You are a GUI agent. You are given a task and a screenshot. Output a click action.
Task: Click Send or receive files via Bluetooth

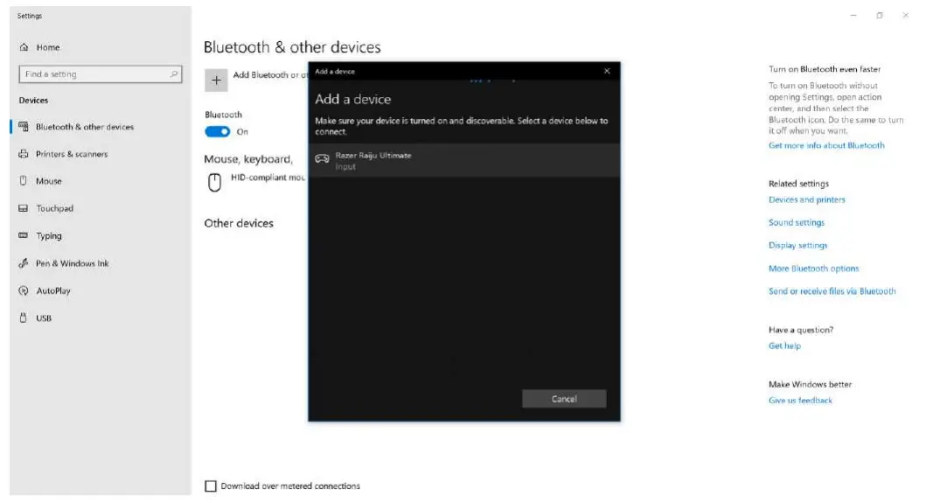click(x=832, y=291)
